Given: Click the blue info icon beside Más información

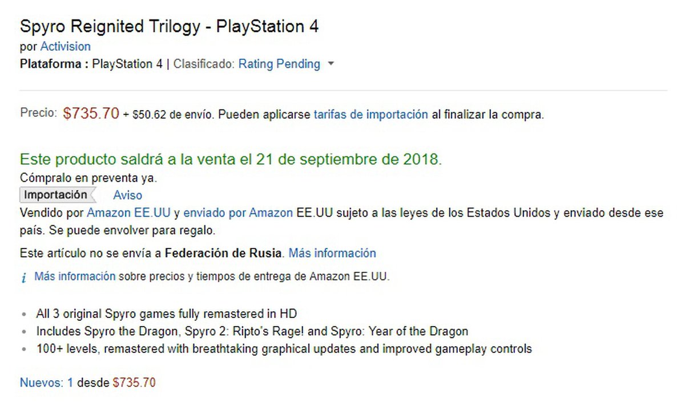Looking at the screenshot, I should pos(23,278).
